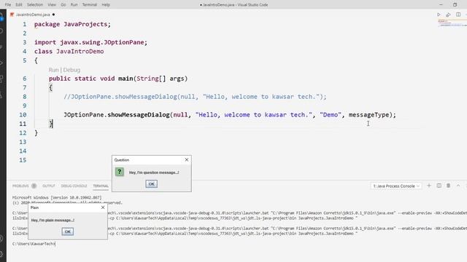
Task: Click 'package JavaProjects;' on line 1
Action: 72,24
